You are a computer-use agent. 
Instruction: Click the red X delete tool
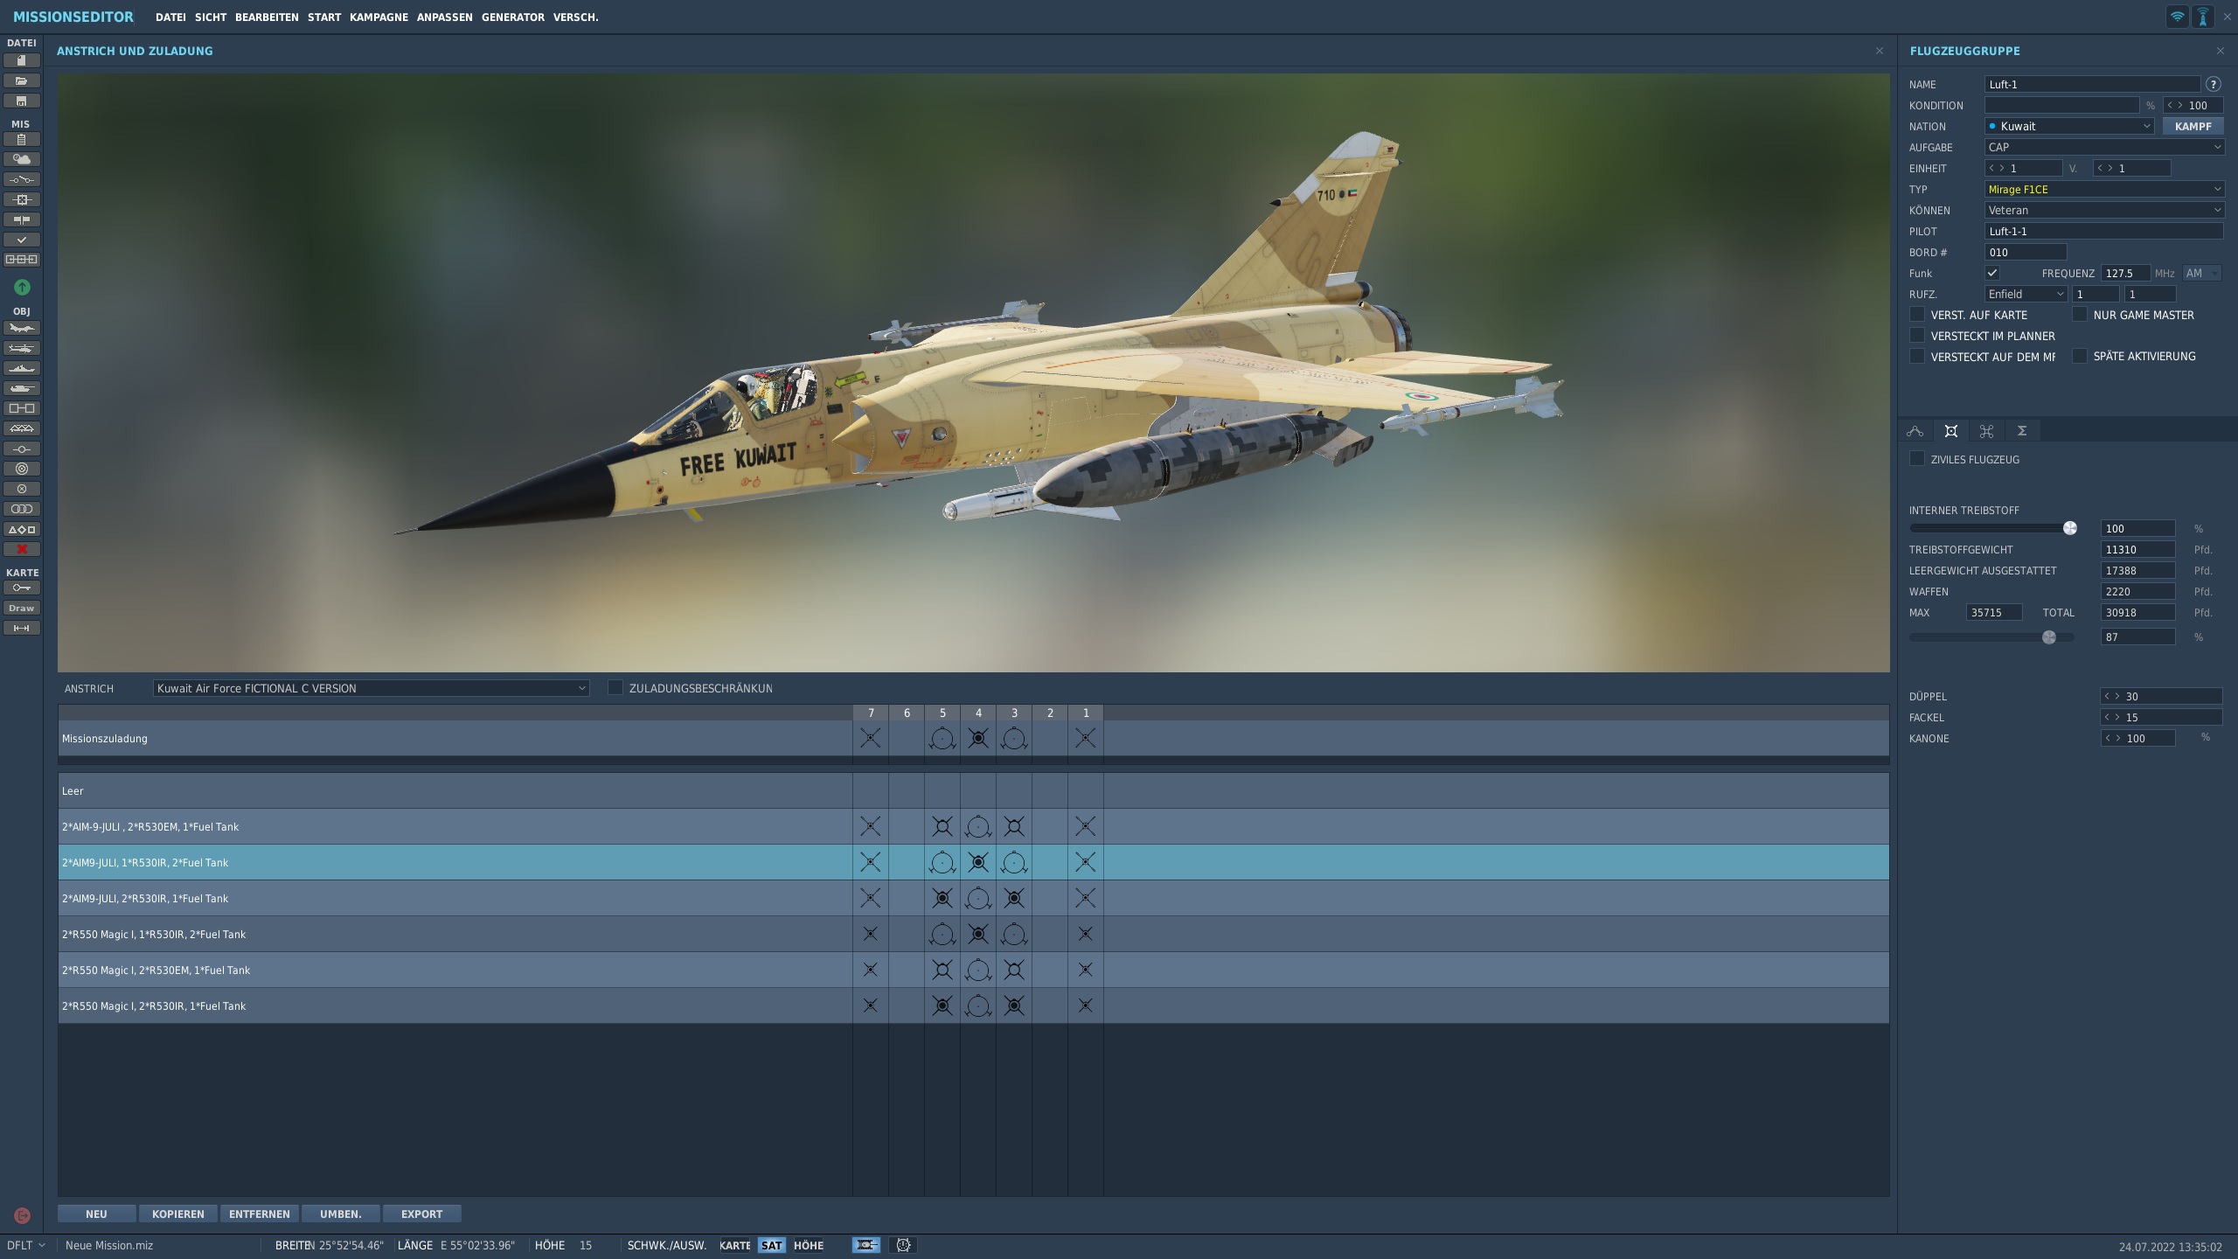click(x=22, y=549)
